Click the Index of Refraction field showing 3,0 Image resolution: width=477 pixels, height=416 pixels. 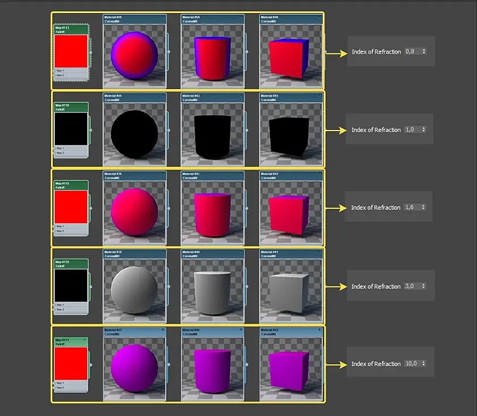412,286
